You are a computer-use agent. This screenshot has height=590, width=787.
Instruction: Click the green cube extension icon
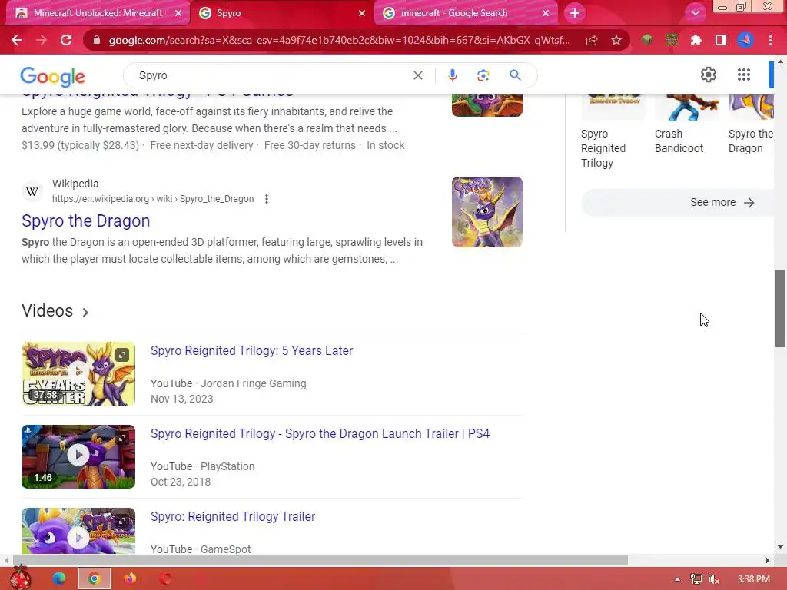click(646, 40)
